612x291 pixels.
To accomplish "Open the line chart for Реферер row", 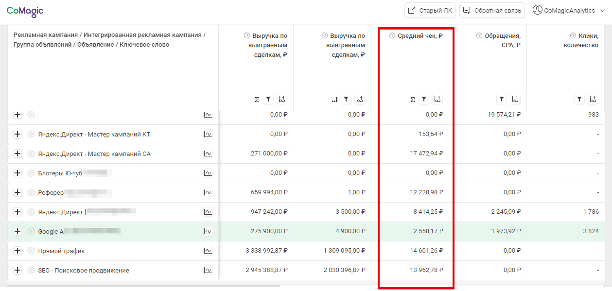I will (208, 192).
